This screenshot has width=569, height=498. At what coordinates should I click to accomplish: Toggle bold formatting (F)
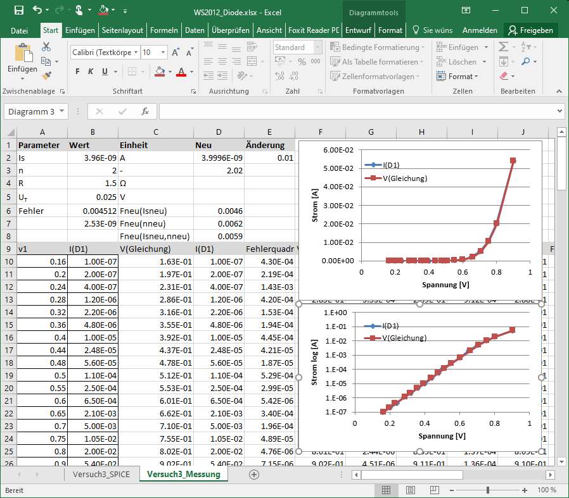point(78,72)
